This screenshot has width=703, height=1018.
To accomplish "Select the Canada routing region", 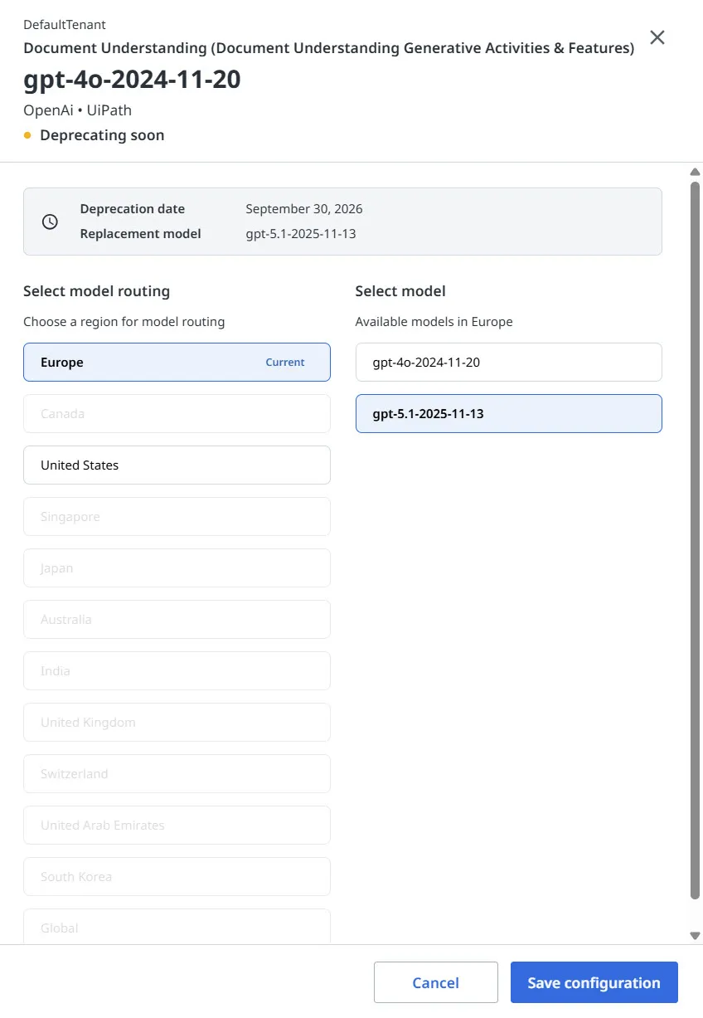I will coord(177,414).
